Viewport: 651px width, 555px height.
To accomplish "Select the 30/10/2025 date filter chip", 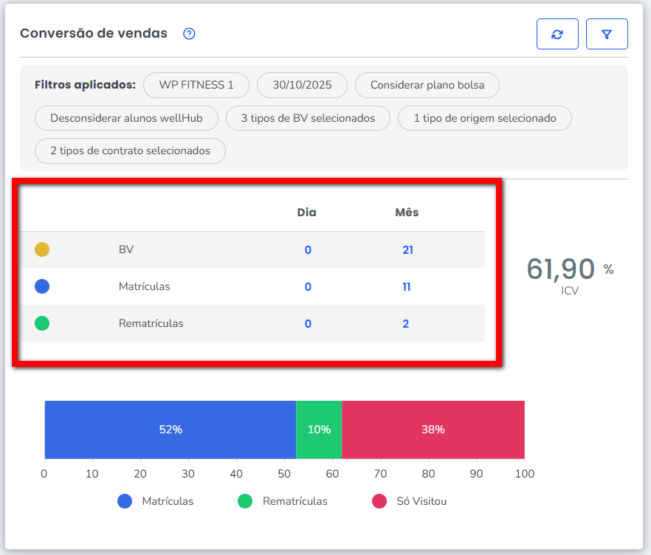I will click(x=302, y=85).
